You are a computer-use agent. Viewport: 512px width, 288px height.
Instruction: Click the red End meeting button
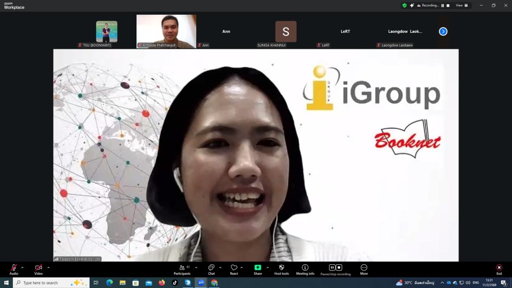point(499,269)
